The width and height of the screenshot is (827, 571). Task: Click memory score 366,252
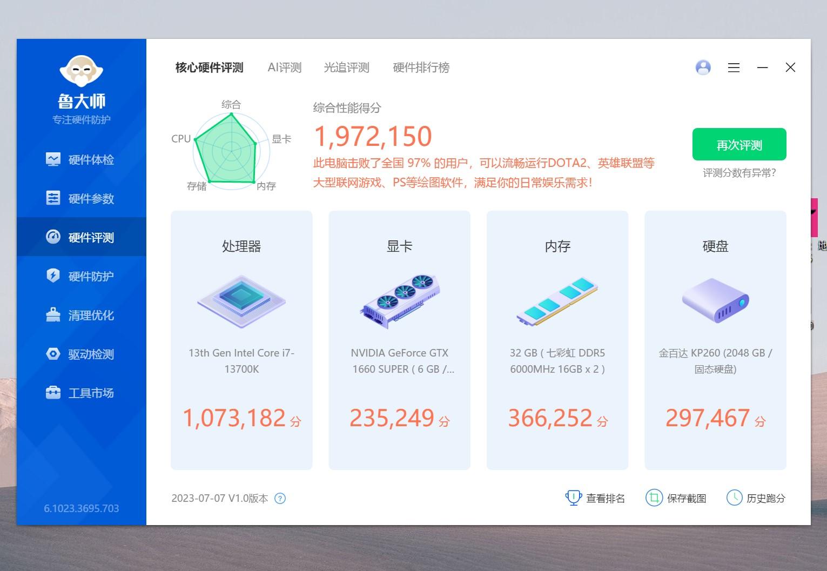[x=550, y=418]
